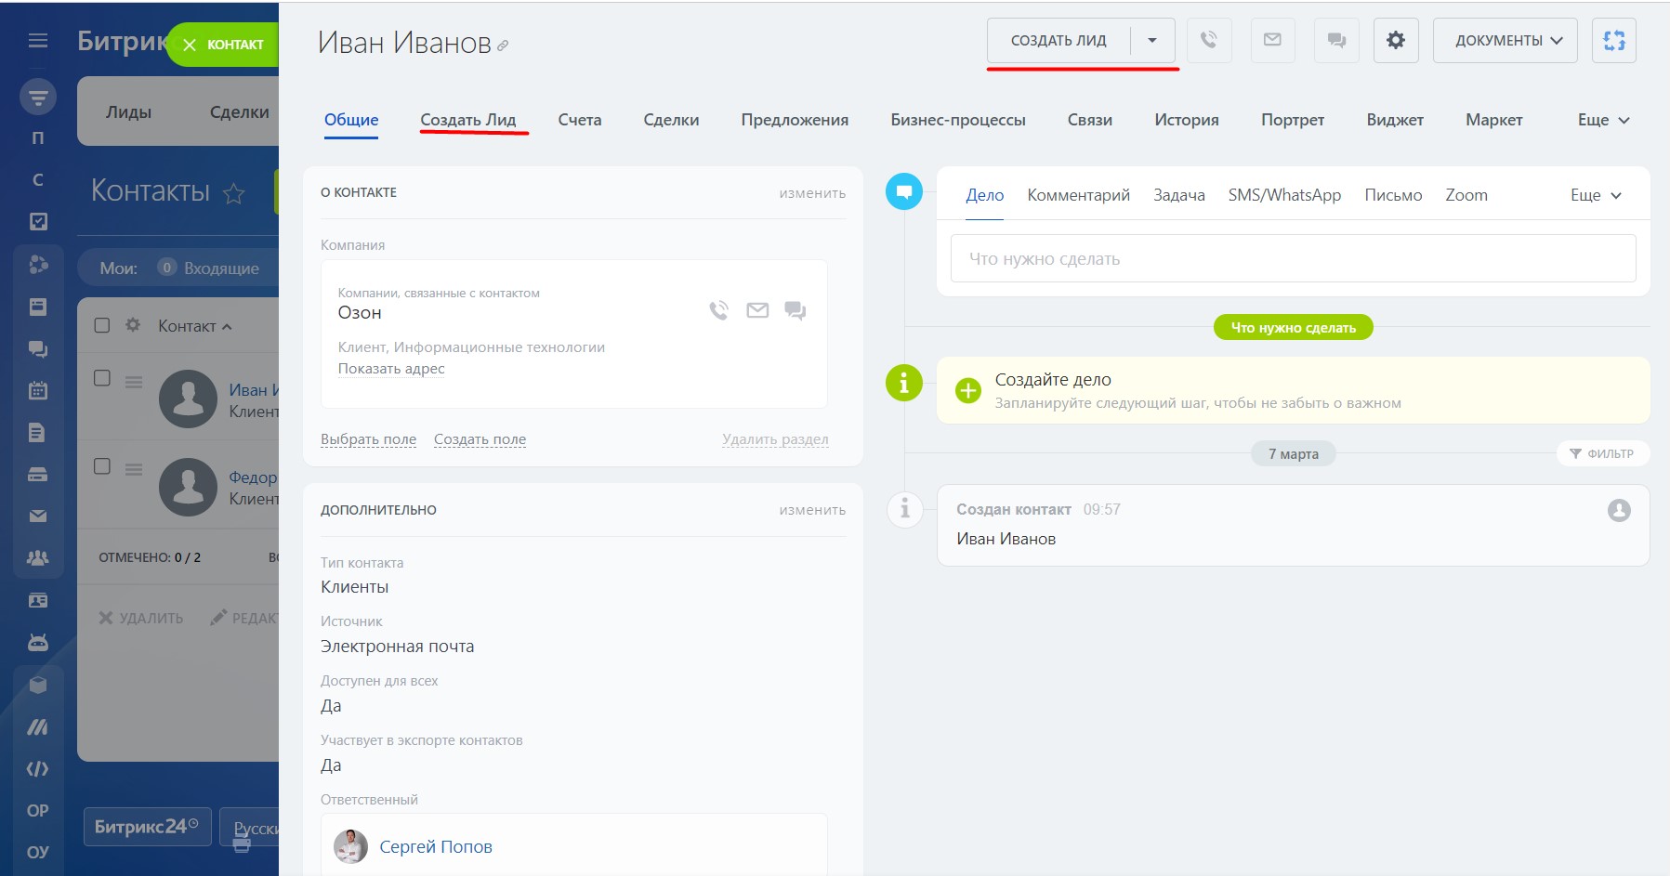Open settings with the gear icon
The image size is (1670, 876).
pos(1395,40)
